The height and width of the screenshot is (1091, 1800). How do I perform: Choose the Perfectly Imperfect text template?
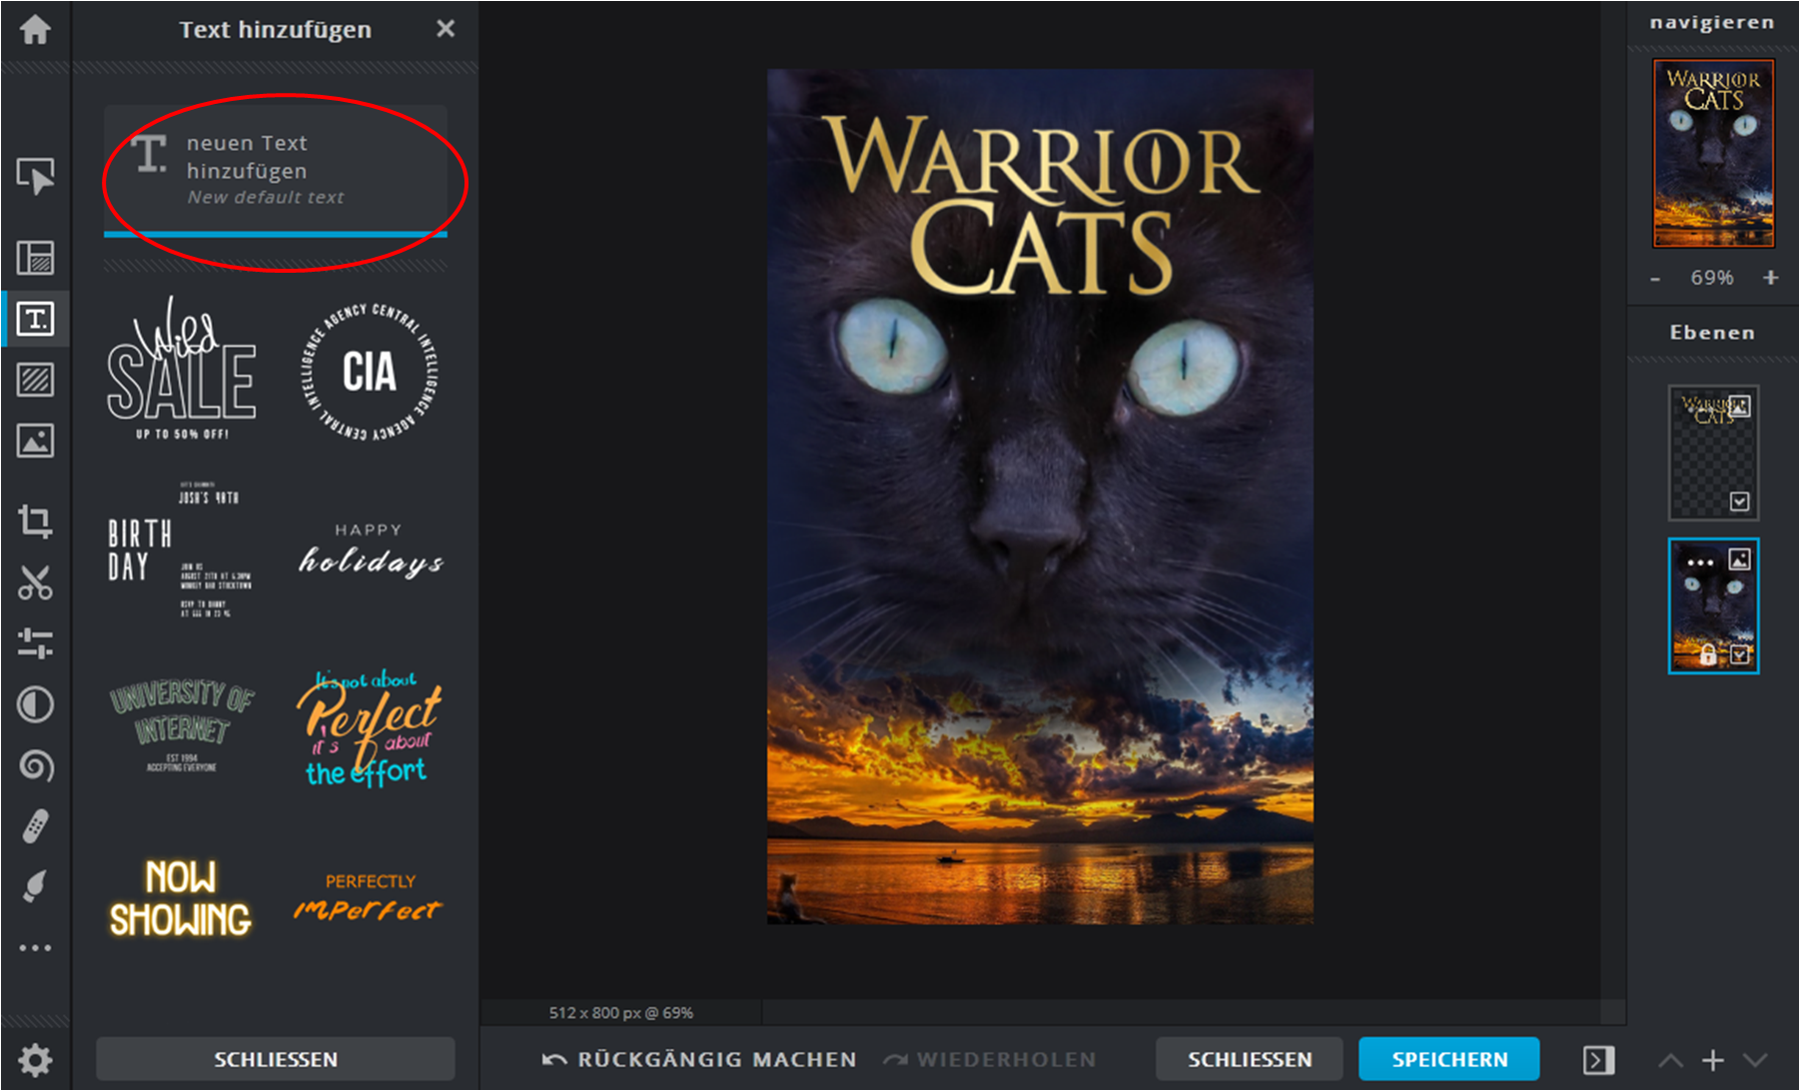tap(369, 896)
